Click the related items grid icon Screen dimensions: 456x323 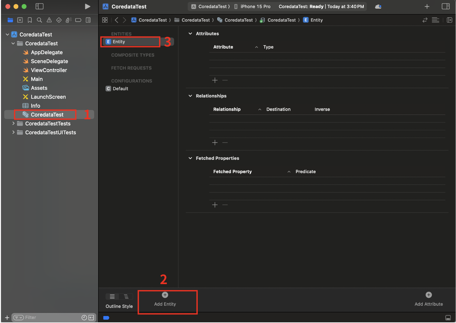[105, 20]
